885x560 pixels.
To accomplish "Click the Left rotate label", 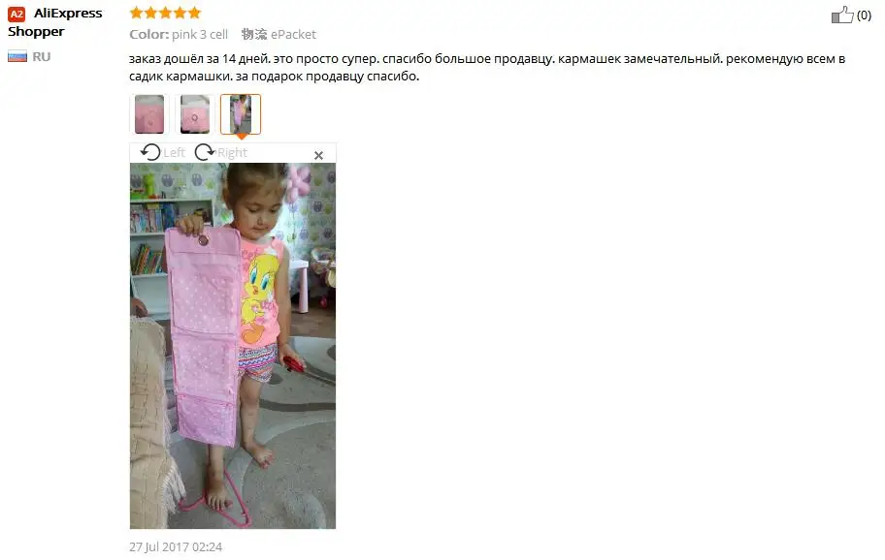I will coord(174,153).
